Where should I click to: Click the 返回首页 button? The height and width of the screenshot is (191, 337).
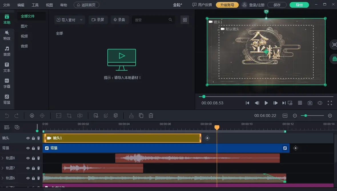[87, 5]
